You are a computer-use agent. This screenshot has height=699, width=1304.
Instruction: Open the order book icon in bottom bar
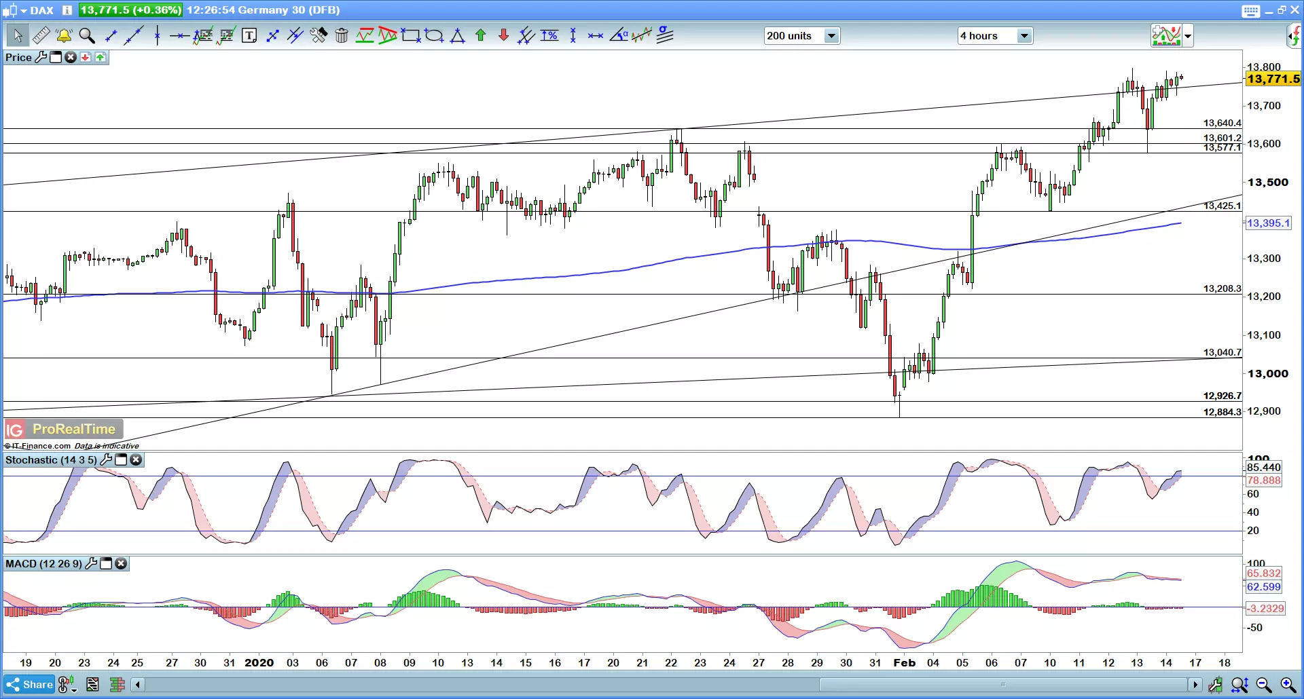tap(117, 685)
